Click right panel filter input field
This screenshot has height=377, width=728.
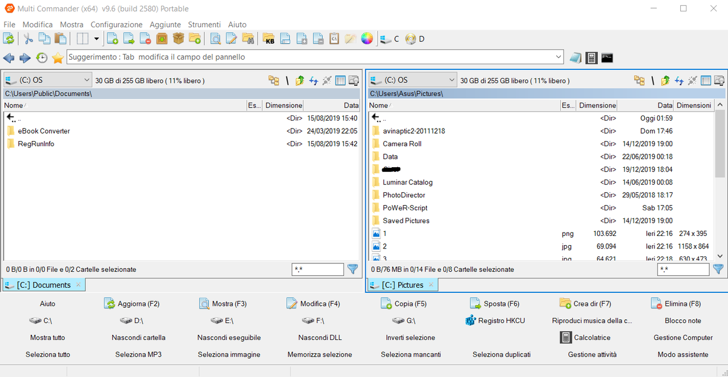pos(683,270)
